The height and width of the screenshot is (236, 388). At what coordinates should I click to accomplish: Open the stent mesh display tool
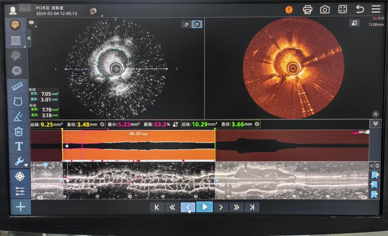pyautogui.click(x=16, y=40)
